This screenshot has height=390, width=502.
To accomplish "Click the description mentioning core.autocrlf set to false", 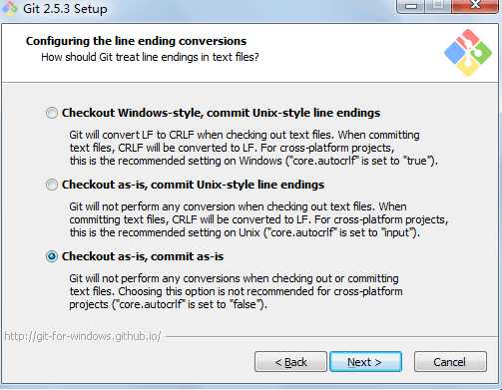I will click(x=236, y=291).
